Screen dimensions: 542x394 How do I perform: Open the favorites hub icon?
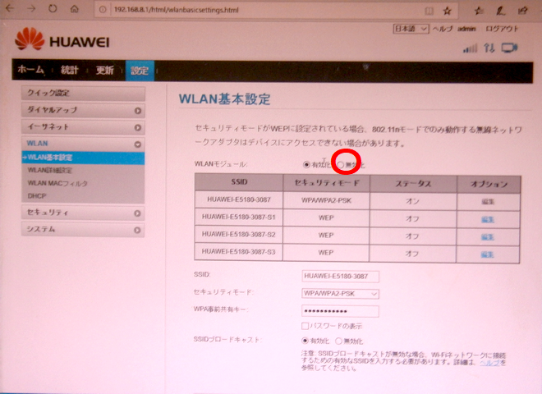click(x=479, y=11)
